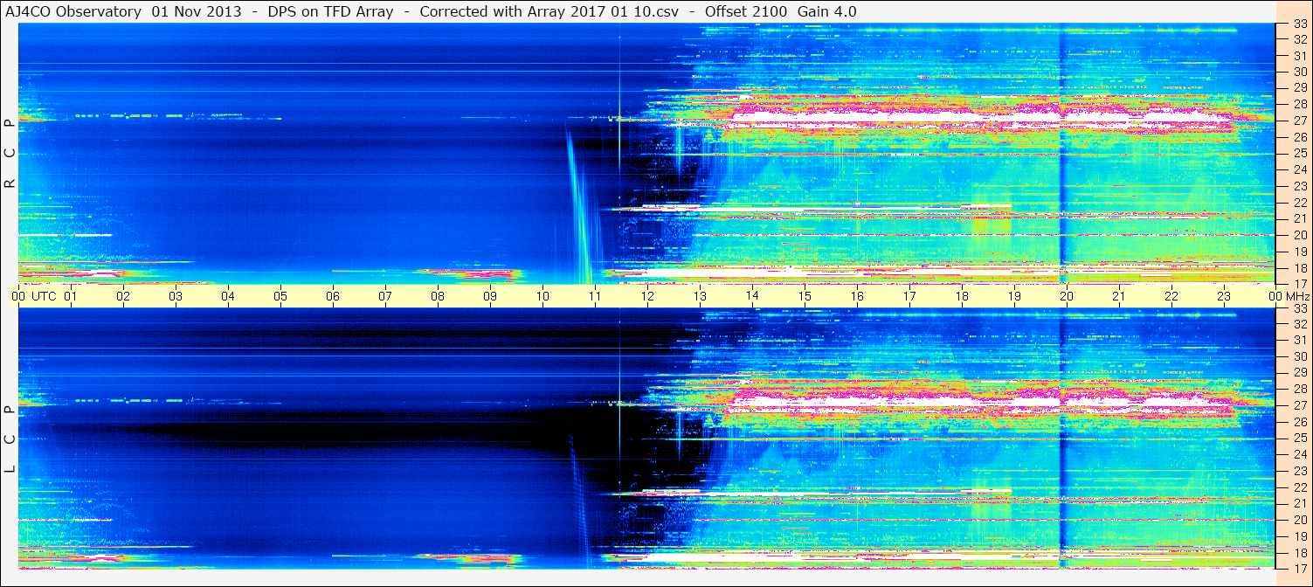Click the 28 MHz label in LCP panel
The image size is (1313, 587).
pos(1299,390)
